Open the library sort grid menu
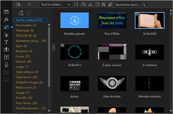The height and width of the screenshot is (114, 173). pyautogui.click(x=104, y=5)
